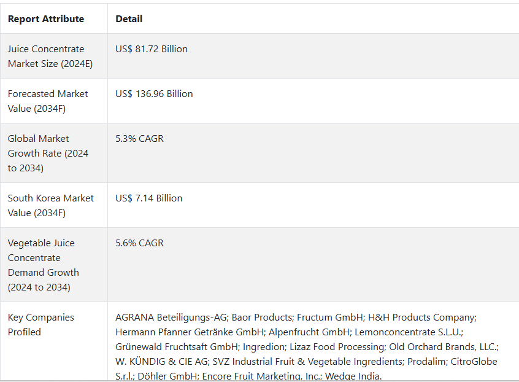Select the South Korea Market Value cell
The image size is (519, 382).
click(x=53, y=205)
